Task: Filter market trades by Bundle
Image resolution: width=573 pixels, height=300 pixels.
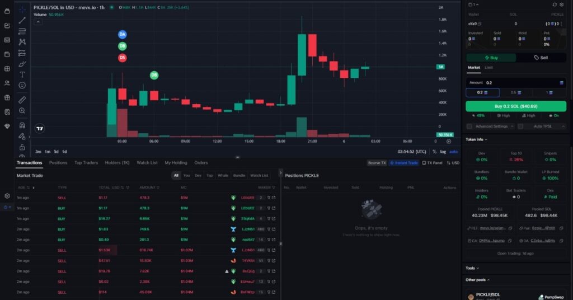Action: 239,175
